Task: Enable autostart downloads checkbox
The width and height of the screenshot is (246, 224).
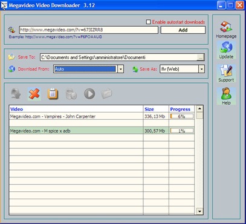Action: [148, 22]
